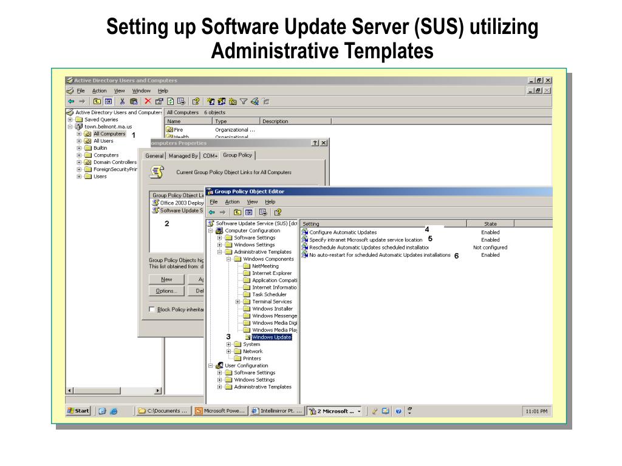Viewport: 622px width, 466px height.
Task: Click the New button in Properties dialog
Action: [166, 279]
